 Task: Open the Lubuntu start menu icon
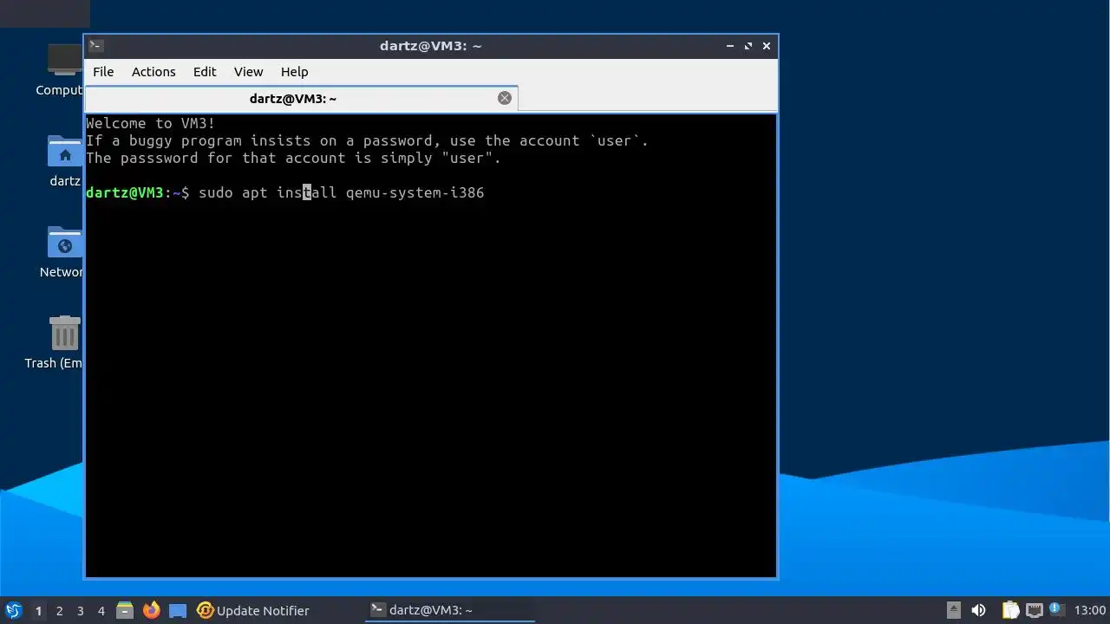13,610
